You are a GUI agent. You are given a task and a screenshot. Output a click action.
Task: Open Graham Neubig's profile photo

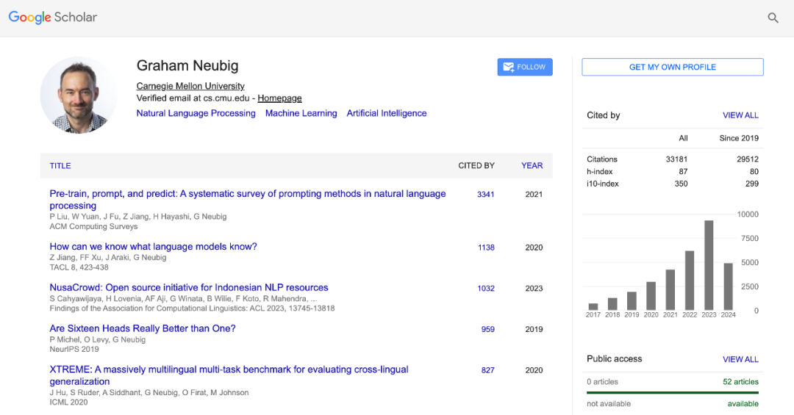tap(79, 95)
